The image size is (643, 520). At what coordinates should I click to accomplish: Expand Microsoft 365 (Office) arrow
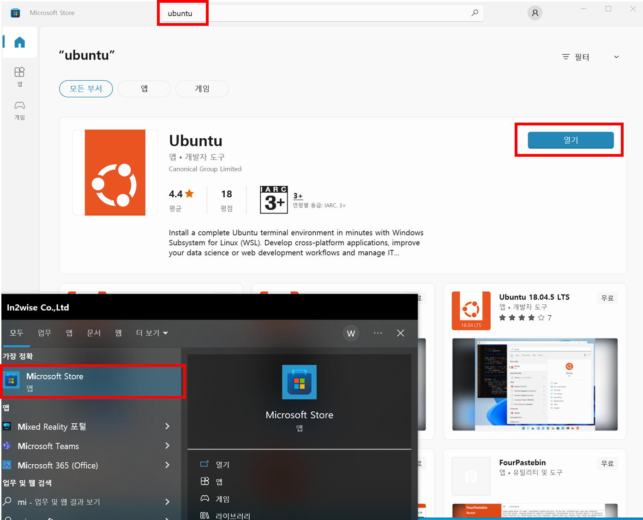pos(167,465)
